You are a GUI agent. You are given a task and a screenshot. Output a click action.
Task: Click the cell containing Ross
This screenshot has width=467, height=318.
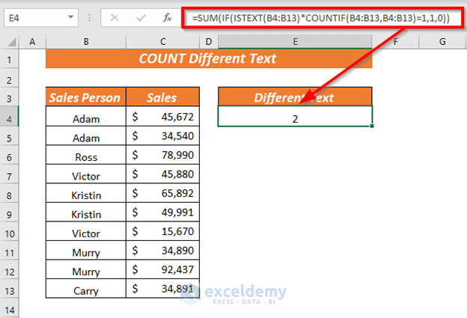point(86,156)
